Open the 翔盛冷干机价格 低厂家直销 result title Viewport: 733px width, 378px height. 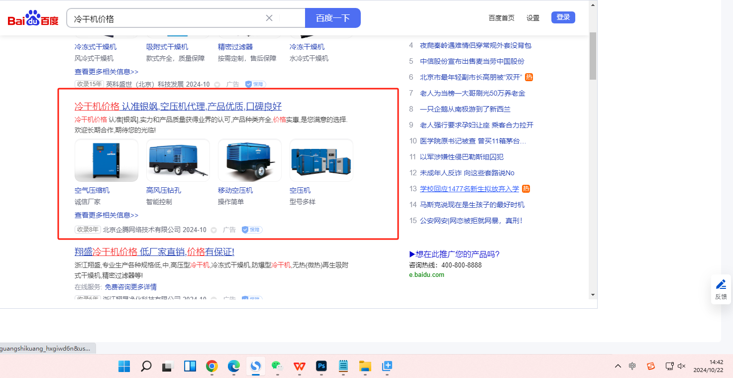tap(154, 252)
